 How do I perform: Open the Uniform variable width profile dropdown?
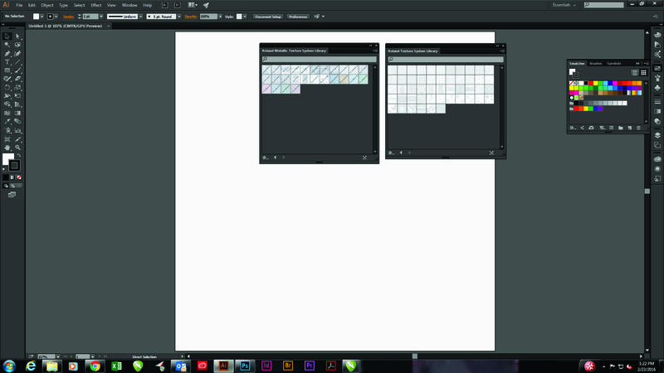pyautogui.click(x=141, y=17)
